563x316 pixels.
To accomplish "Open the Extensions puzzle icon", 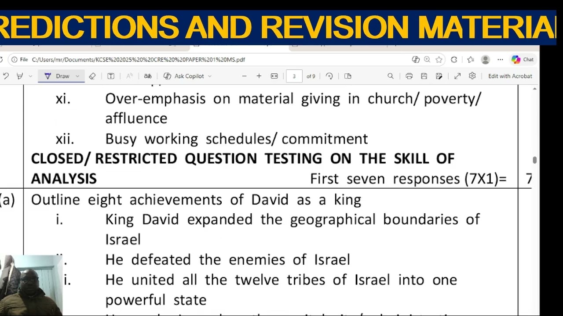I will [x=454, y=60].
